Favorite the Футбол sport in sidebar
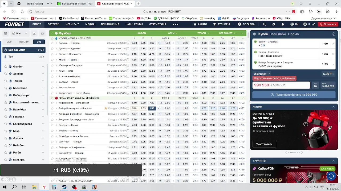 (6, 67)
